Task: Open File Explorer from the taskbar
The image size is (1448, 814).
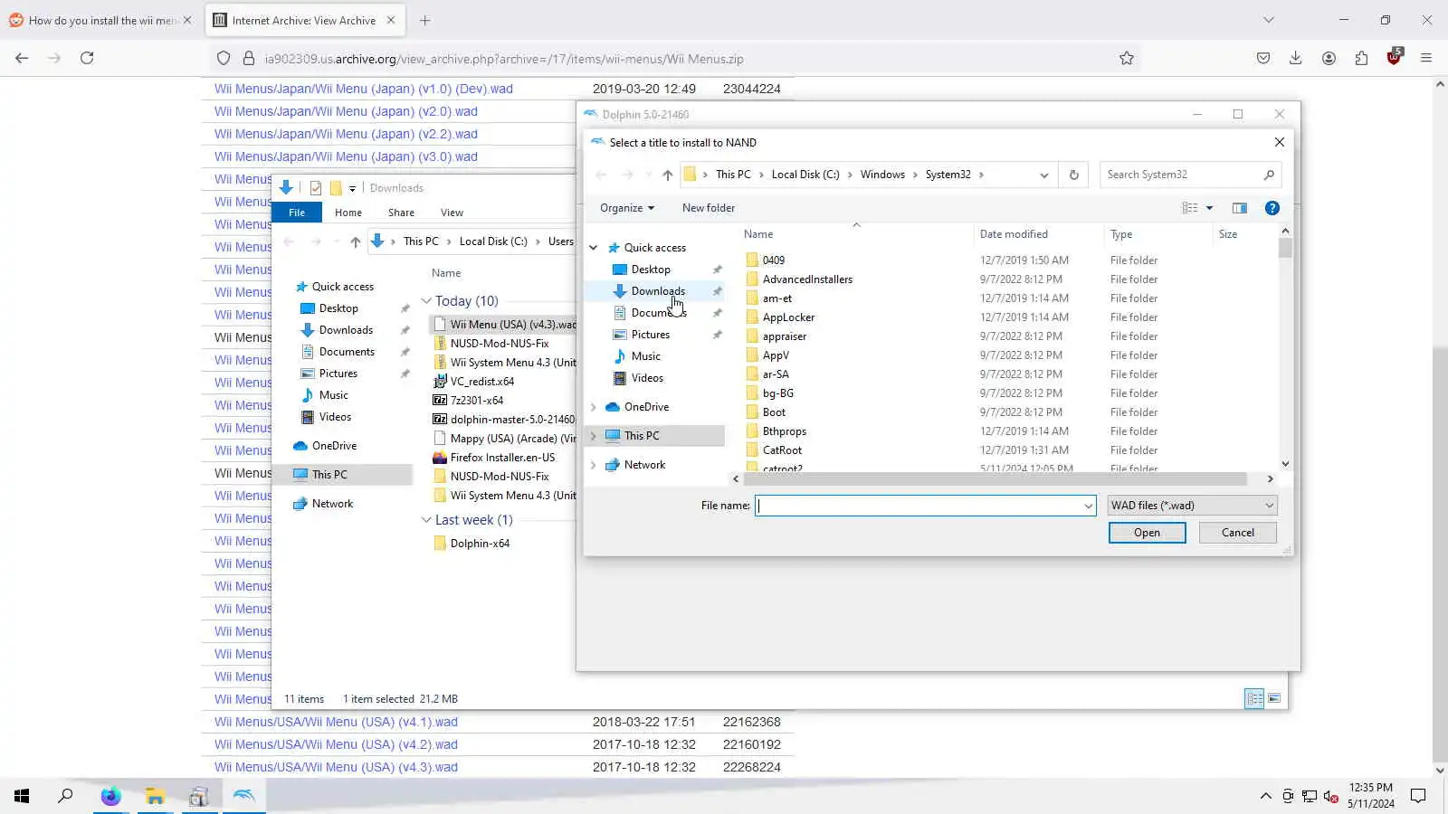Action: point(155,796)
